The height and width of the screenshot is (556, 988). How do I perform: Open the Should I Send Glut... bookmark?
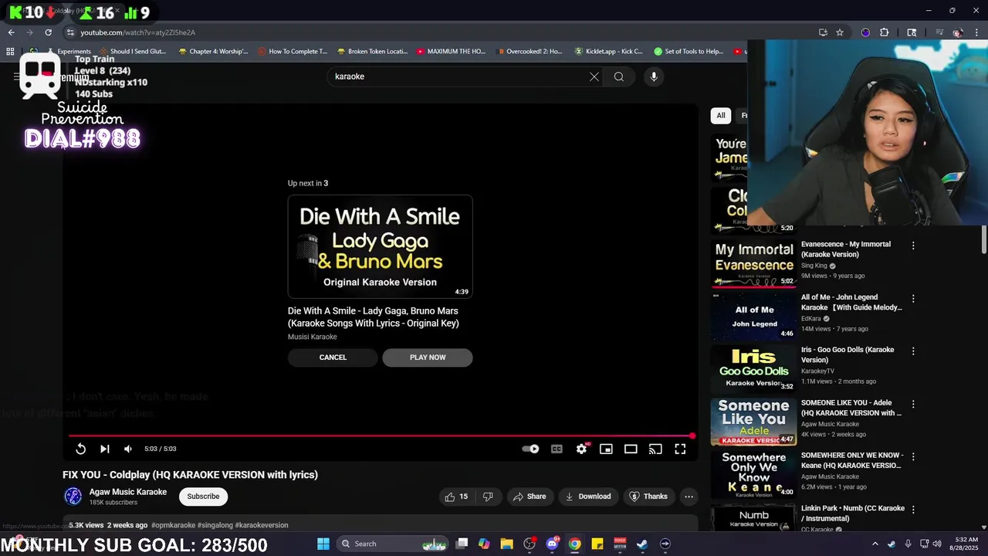tap(132, 52)
